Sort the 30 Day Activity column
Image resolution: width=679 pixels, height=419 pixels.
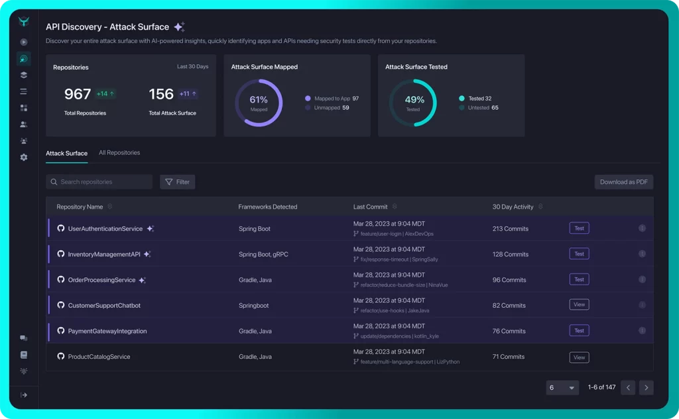coord(540,207)
